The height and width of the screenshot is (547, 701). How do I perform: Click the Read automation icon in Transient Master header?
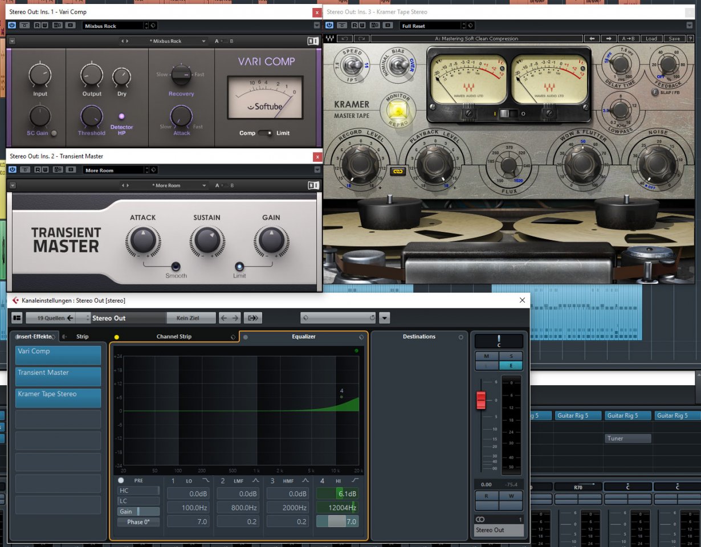(x=38, y=170)
